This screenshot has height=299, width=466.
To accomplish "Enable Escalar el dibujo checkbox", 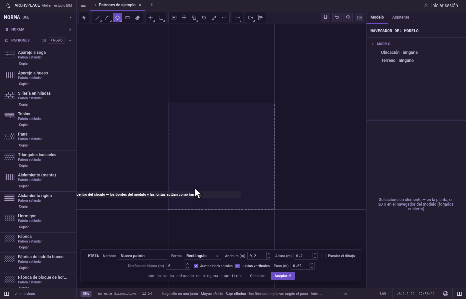I will click(x=324, y=256).
